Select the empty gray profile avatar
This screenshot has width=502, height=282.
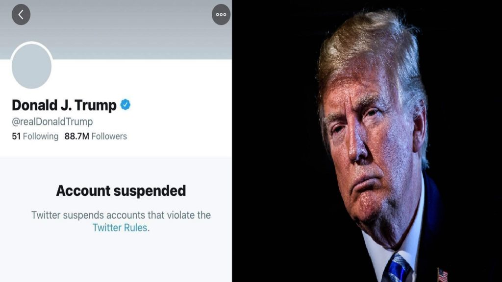[31, 66]
